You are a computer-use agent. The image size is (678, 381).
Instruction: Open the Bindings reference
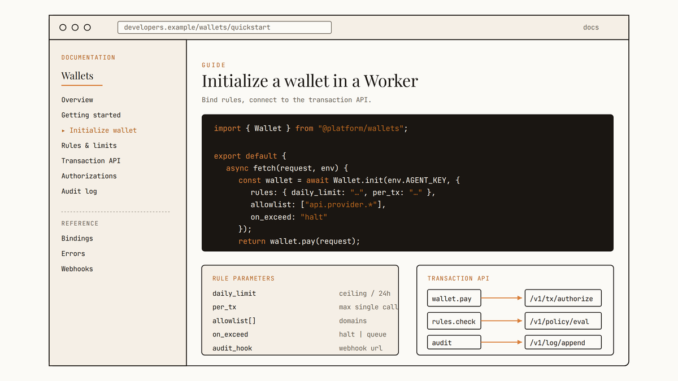tap(77, 239)
